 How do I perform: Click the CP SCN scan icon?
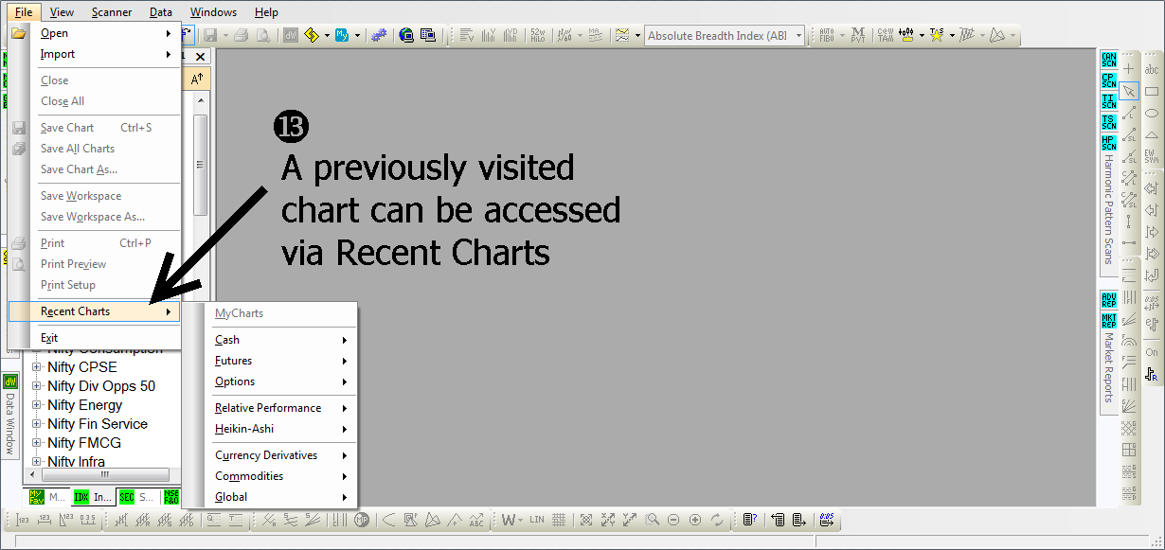(1109, 80)
